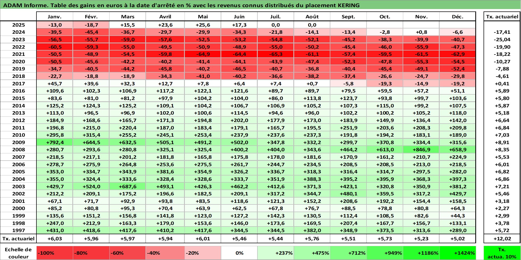Select the 2009 row label
This screenshot has height=260, width=521.
point(18,142)
